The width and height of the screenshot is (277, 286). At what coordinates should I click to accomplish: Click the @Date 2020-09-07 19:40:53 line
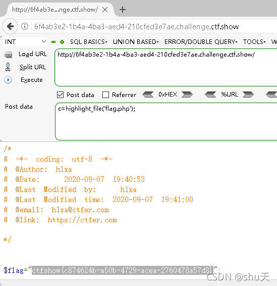(74, 179)
